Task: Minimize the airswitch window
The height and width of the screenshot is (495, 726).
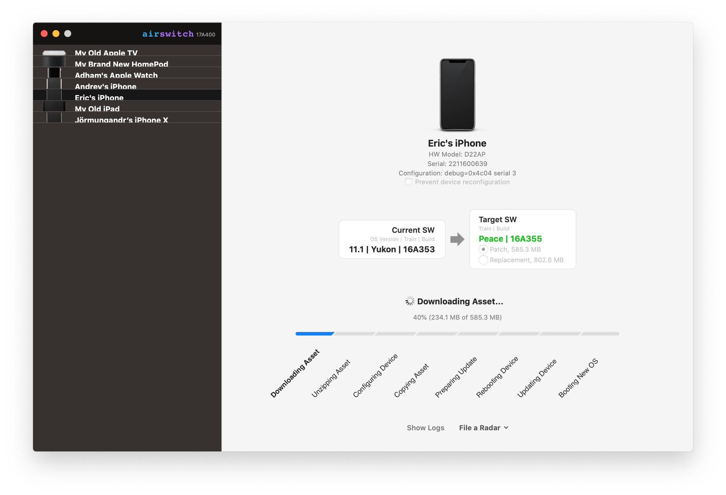Action: 56,34
